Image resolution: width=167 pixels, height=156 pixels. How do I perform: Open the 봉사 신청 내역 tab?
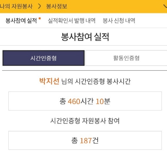119,21
